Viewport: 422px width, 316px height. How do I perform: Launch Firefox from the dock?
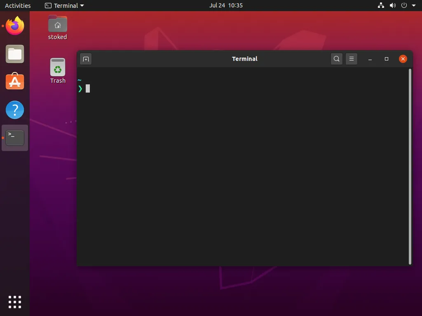(x=15, y=26)
